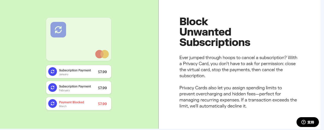Click the January month label

click(x=64, y=74)
